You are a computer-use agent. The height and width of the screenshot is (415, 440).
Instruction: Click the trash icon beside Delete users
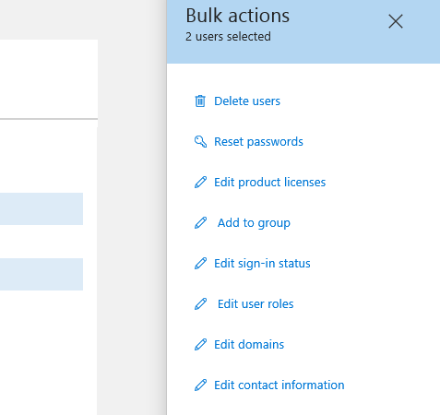[x=200, y=101]
